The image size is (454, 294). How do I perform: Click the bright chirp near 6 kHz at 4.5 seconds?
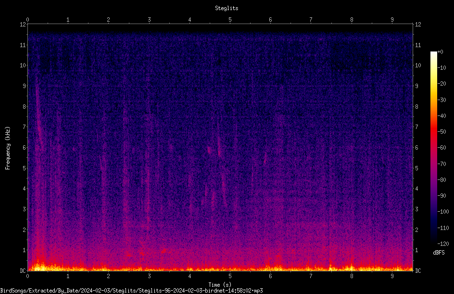point(209,150)
